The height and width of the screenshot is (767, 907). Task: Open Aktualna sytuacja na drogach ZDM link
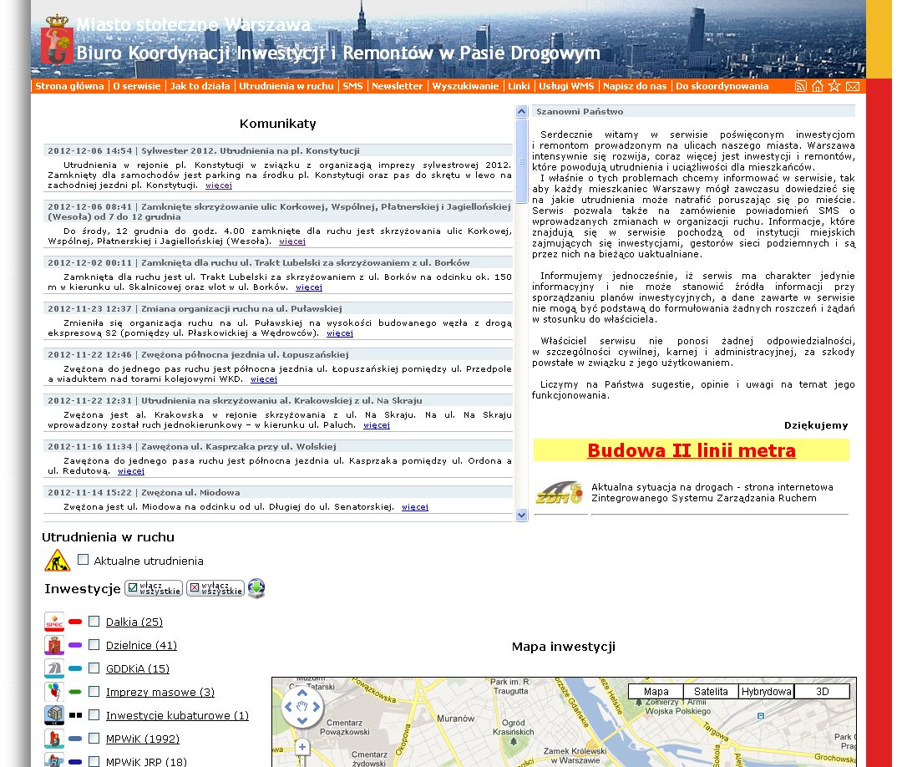click(x=712, y=493)
